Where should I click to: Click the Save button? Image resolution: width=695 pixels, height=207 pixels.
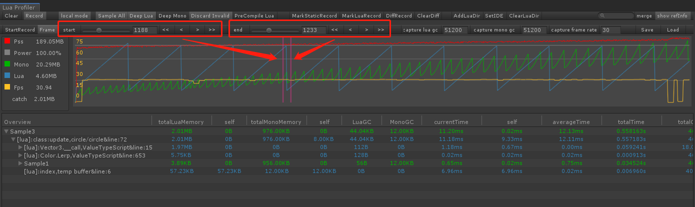pyautogui.click(x=647, y=30)
